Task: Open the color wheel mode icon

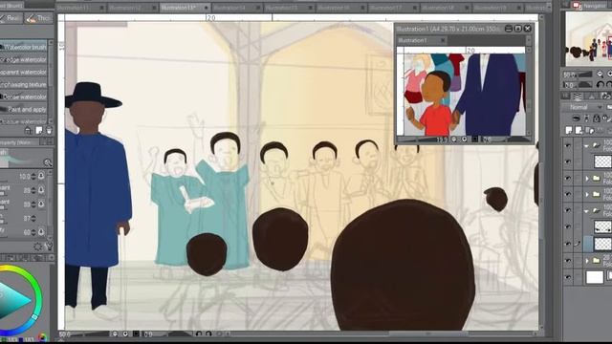Action: 42,337
